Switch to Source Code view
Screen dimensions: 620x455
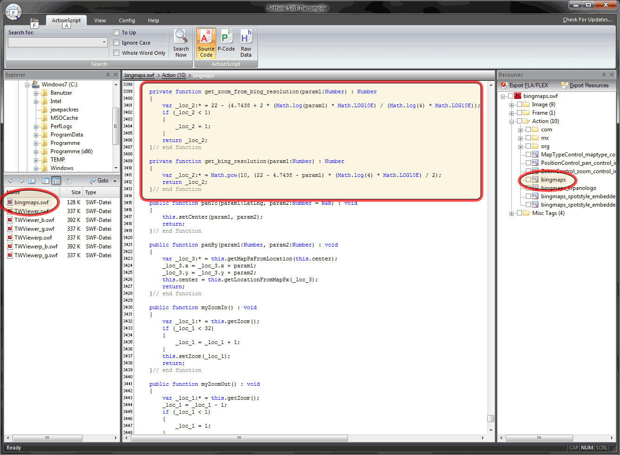(x=206, y=43)
